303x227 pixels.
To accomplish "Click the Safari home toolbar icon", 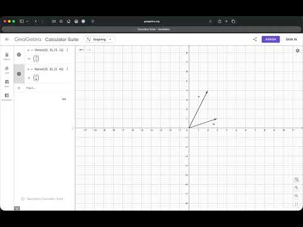I will coord(69,21).
